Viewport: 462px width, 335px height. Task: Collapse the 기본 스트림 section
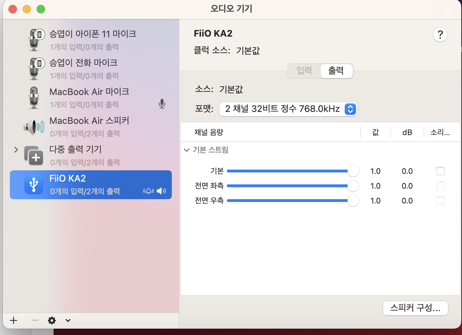pos(186,150)
